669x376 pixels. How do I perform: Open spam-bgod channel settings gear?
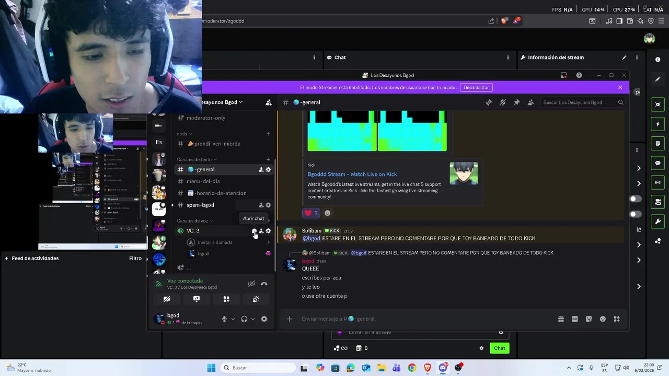(269, 205)
